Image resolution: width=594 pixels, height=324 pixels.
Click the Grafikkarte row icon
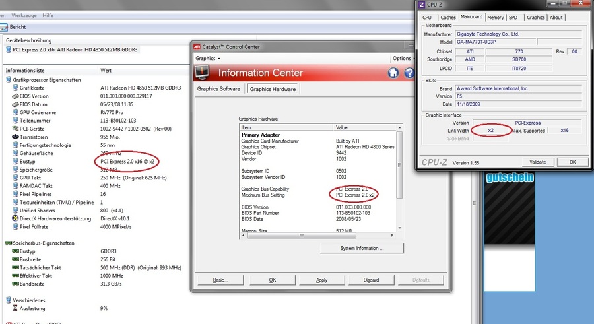coord(15,88)
